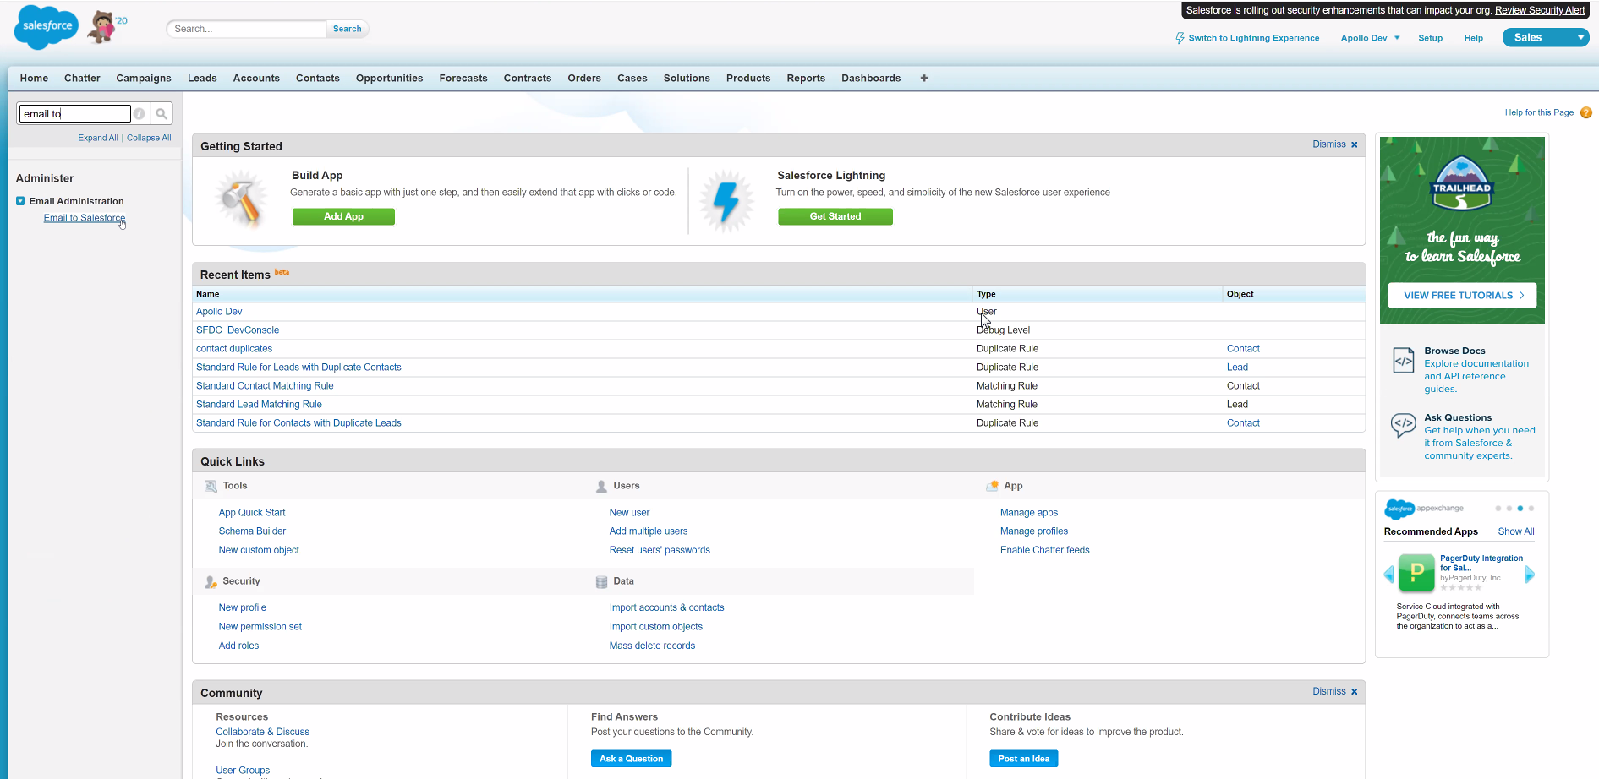Open the Chatter tab
Image resolution: width=1599 pixels, height=779 pixels.
[x=82, y=78]
